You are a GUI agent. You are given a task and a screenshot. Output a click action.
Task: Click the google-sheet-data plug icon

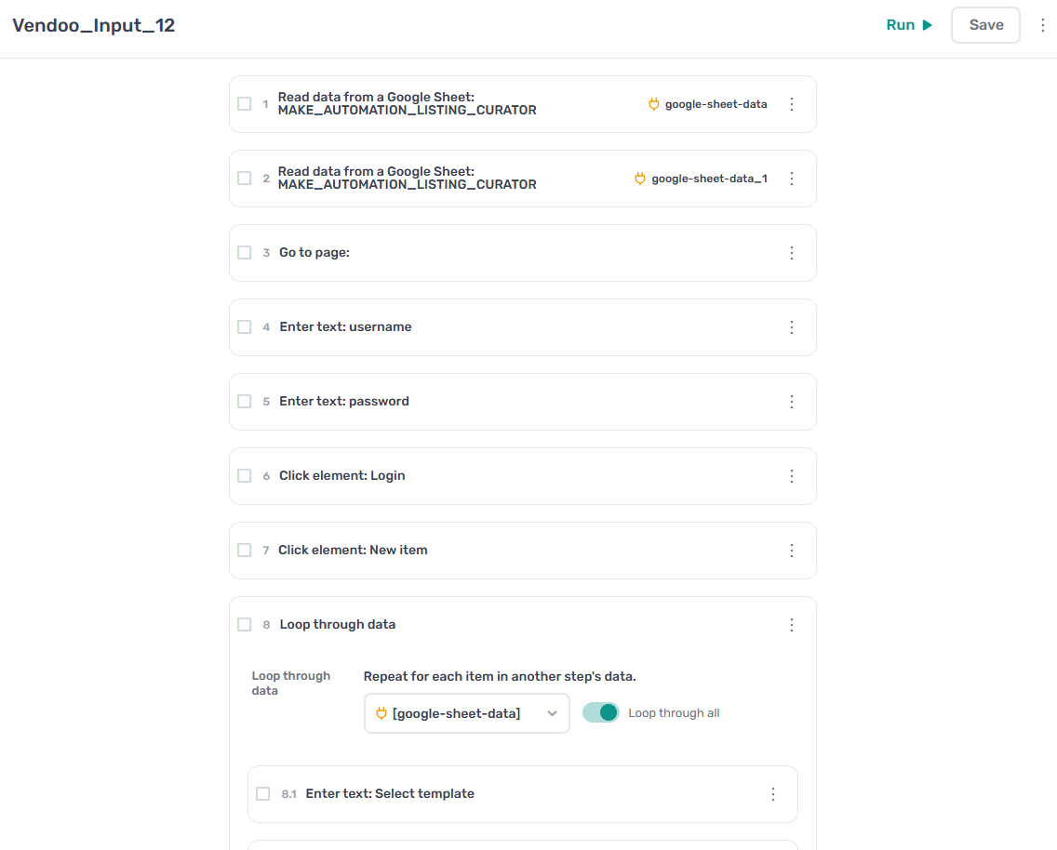[x=653, y=104]
